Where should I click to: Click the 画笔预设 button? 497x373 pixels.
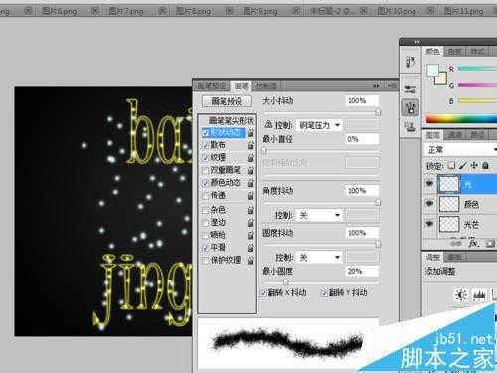click(227, 101)
